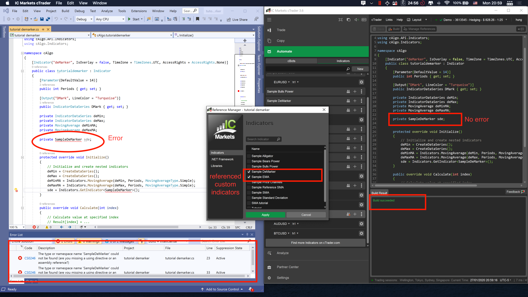Open Sample DeMarker three-dot options menu
The image size is (528, 297).
click(x=361, y=101)
